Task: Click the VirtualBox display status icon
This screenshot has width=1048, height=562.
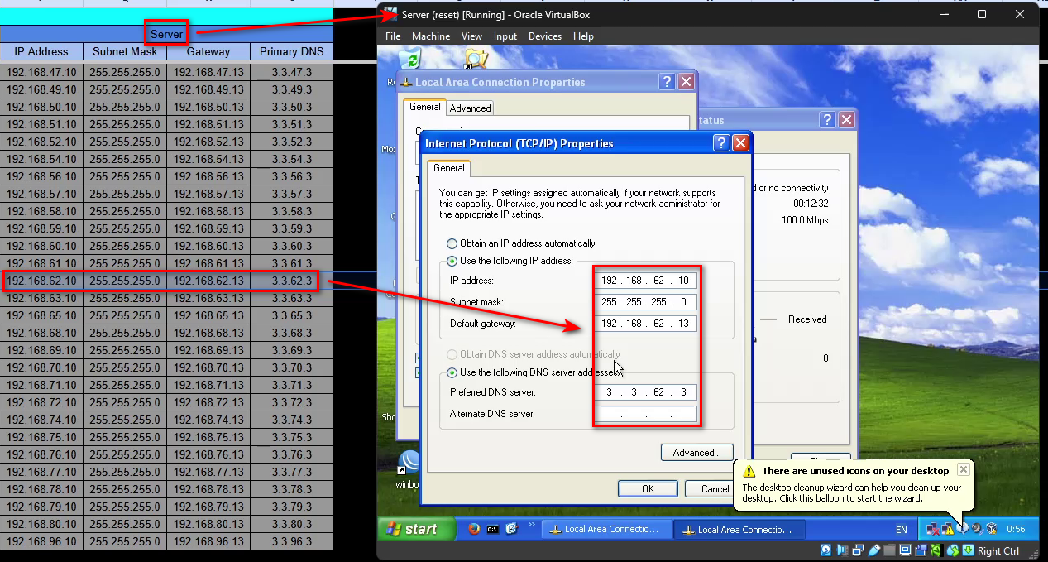Action: [x=905, y=550]
